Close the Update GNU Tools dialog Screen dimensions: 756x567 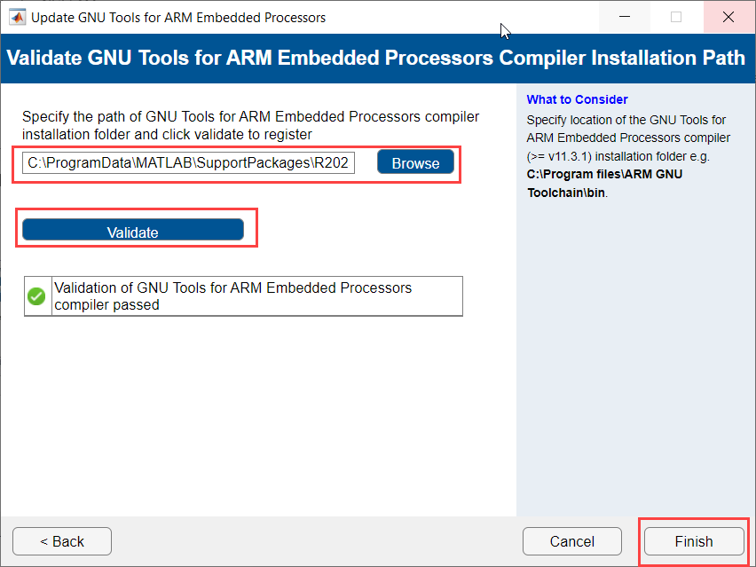click(728, 17)
